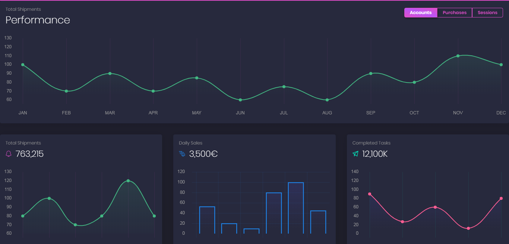Click the 12,100K completed tasks value
This screenshot has height=244, width=509.
pyautogui.click(x=375, y=154)
